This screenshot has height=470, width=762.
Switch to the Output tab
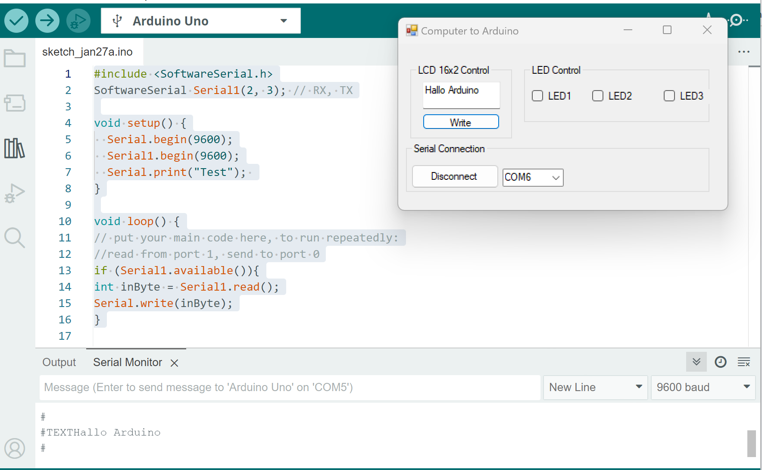(59, 362)
